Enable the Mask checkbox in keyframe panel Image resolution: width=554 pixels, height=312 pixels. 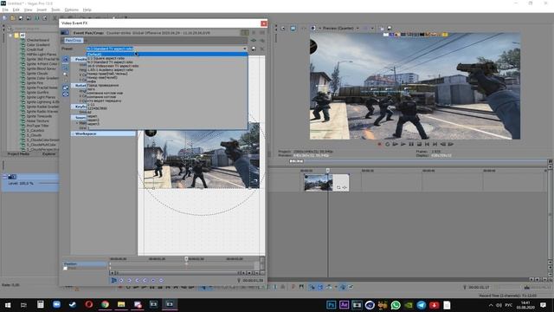[66, 269]
